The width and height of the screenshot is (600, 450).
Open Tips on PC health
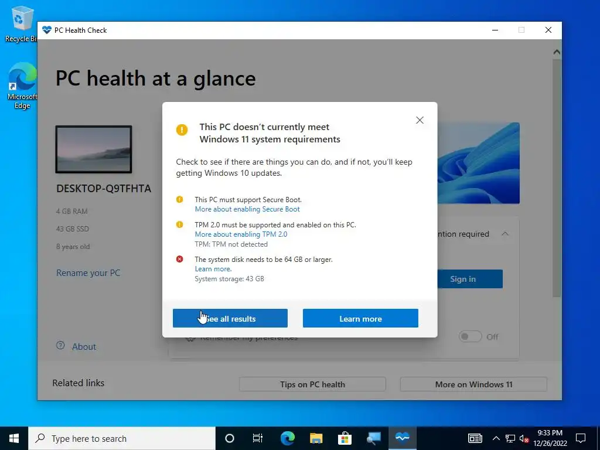312,384
